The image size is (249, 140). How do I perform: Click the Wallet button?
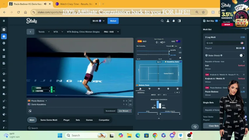(x=113, y=21)
